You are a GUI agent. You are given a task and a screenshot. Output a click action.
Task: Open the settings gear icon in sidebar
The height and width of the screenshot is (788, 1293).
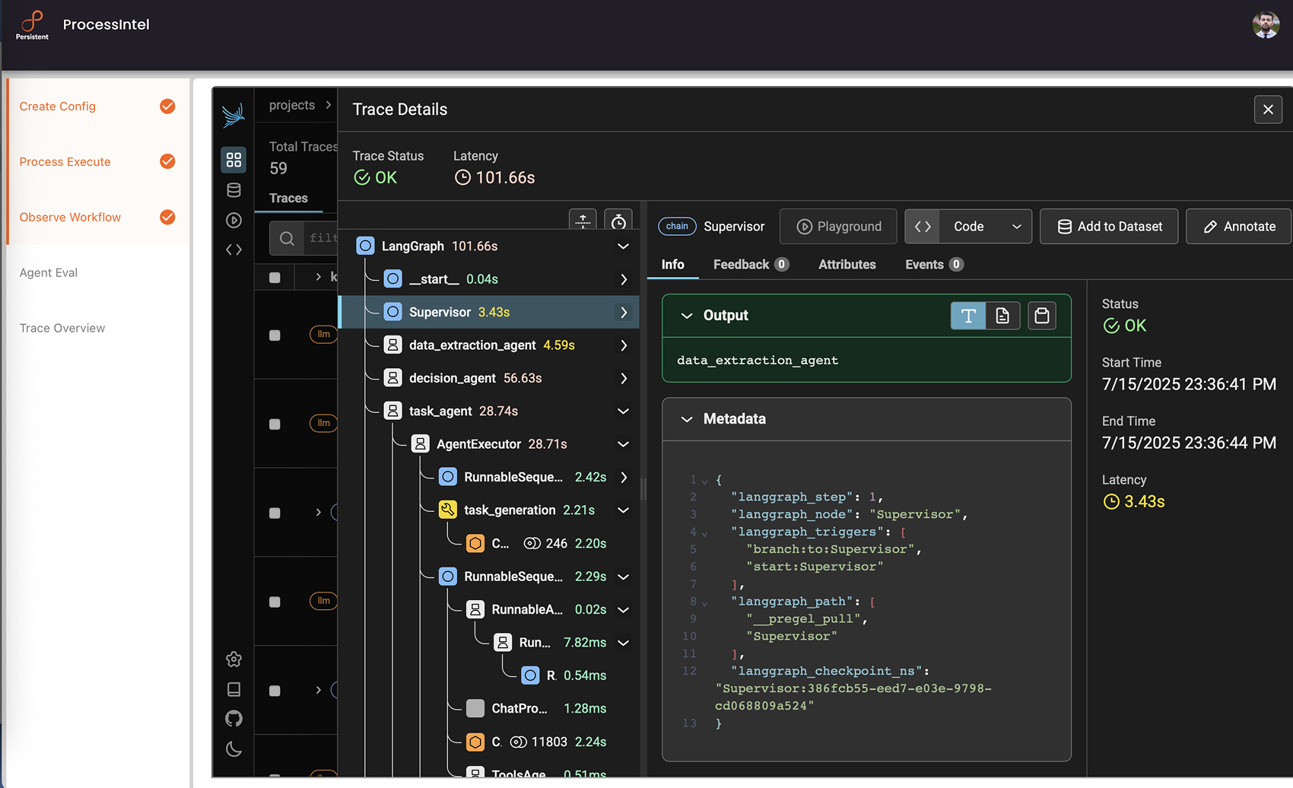(234, 659)
